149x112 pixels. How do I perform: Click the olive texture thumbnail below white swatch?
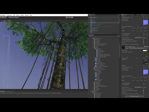[x=146, y=54]
